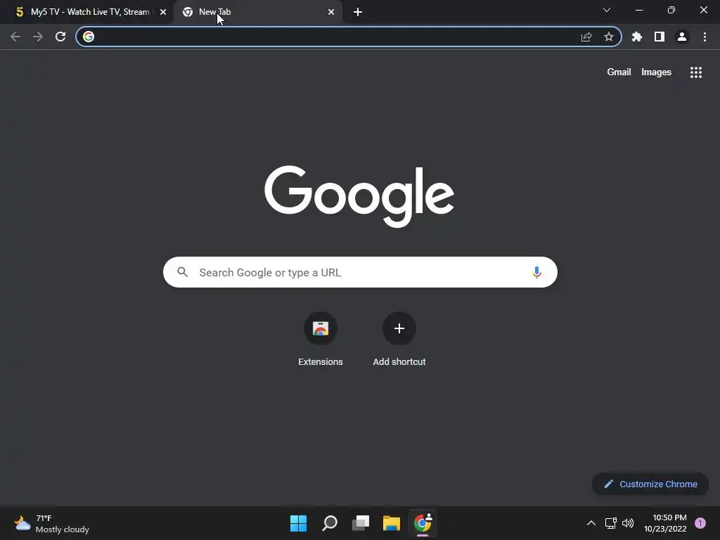This screenshot has width=720, height=540.
Task: Close the Chrome window
Action: 704,10
